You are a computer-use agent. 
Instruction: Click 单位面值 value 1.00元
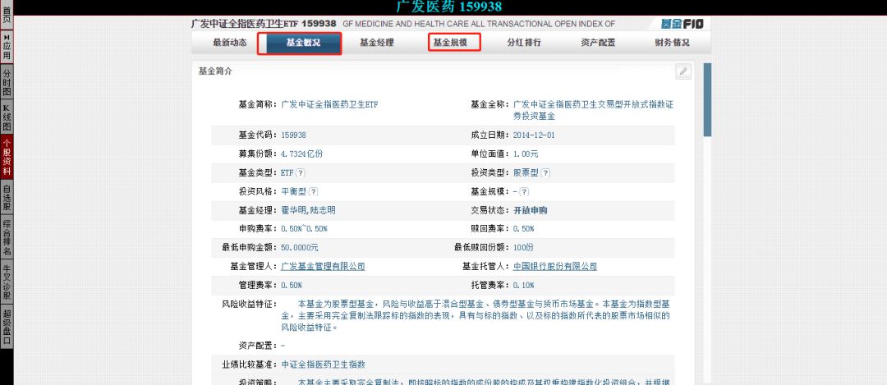tap(526, 154)
